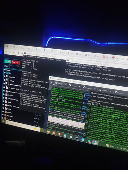The image size is (128, 170).
Task: Open the tab search chevron in the remote browser
Action: pos(51,82)
